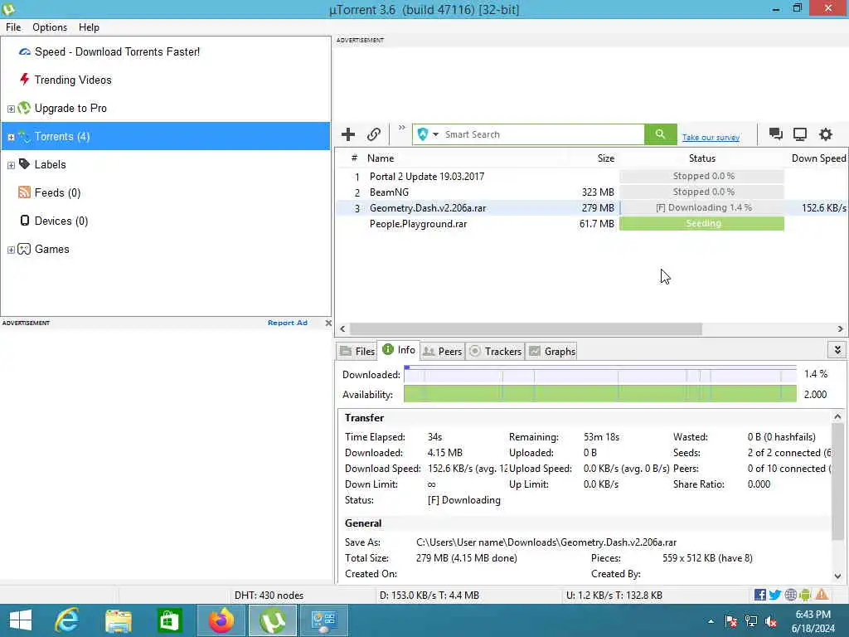
Task: Click BeamNG Stopped 0.0 % status bar
Action: [x=701, y=192]
